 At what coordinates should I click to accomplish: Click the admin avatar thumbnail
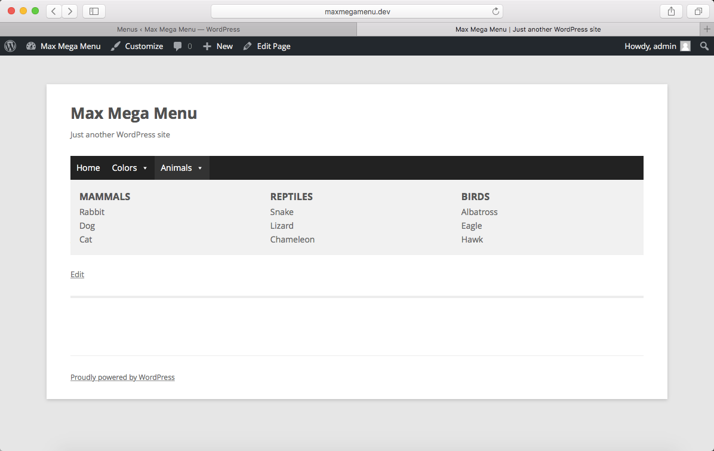(685, 46)
